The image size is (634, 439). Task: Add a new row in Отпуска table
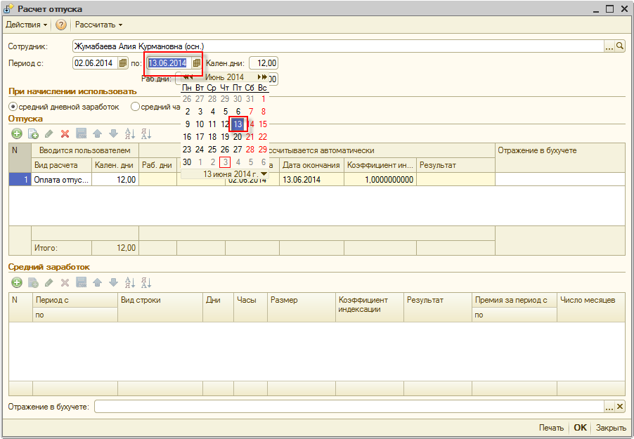pyautogui.click(x=17, y=133)
